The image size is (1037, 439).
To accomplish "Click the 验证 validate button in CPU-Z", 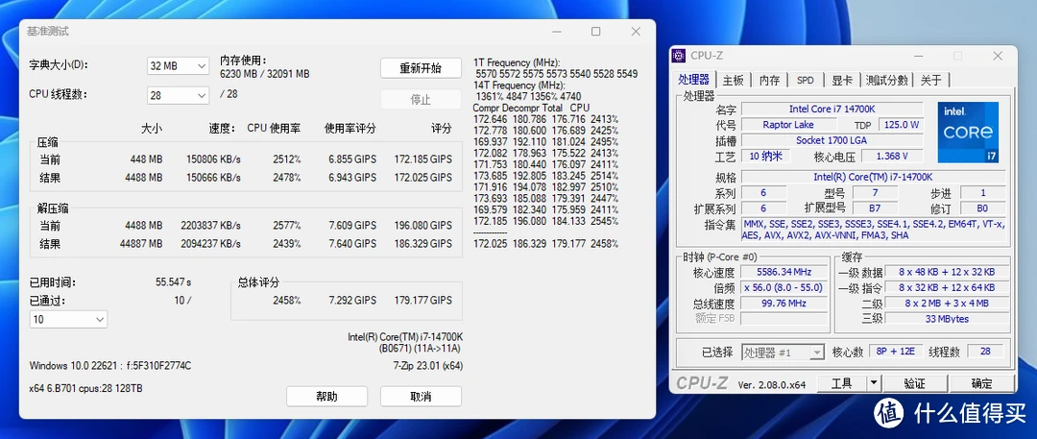I will (x=914, y=383).
